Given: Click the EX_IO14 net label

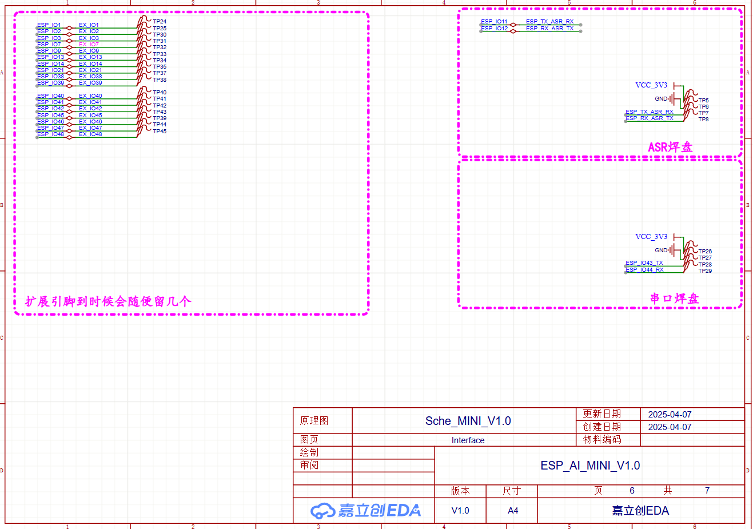Looking at the screenshot, I should 90,64.
